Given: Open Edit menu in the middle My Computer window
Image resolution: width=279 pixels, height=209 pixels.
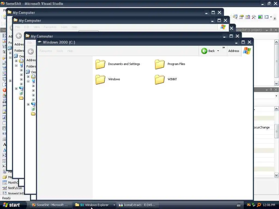Looking at the screenshot, I should (26, 27).
